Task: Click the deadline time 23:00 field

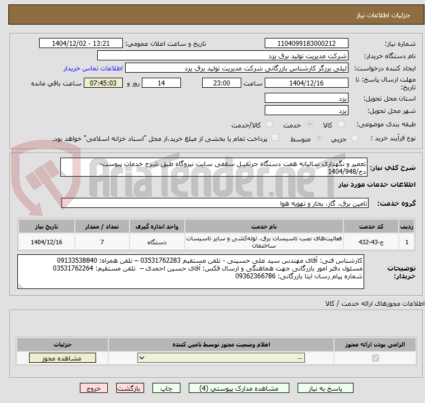Action: (x=222, y=83)
